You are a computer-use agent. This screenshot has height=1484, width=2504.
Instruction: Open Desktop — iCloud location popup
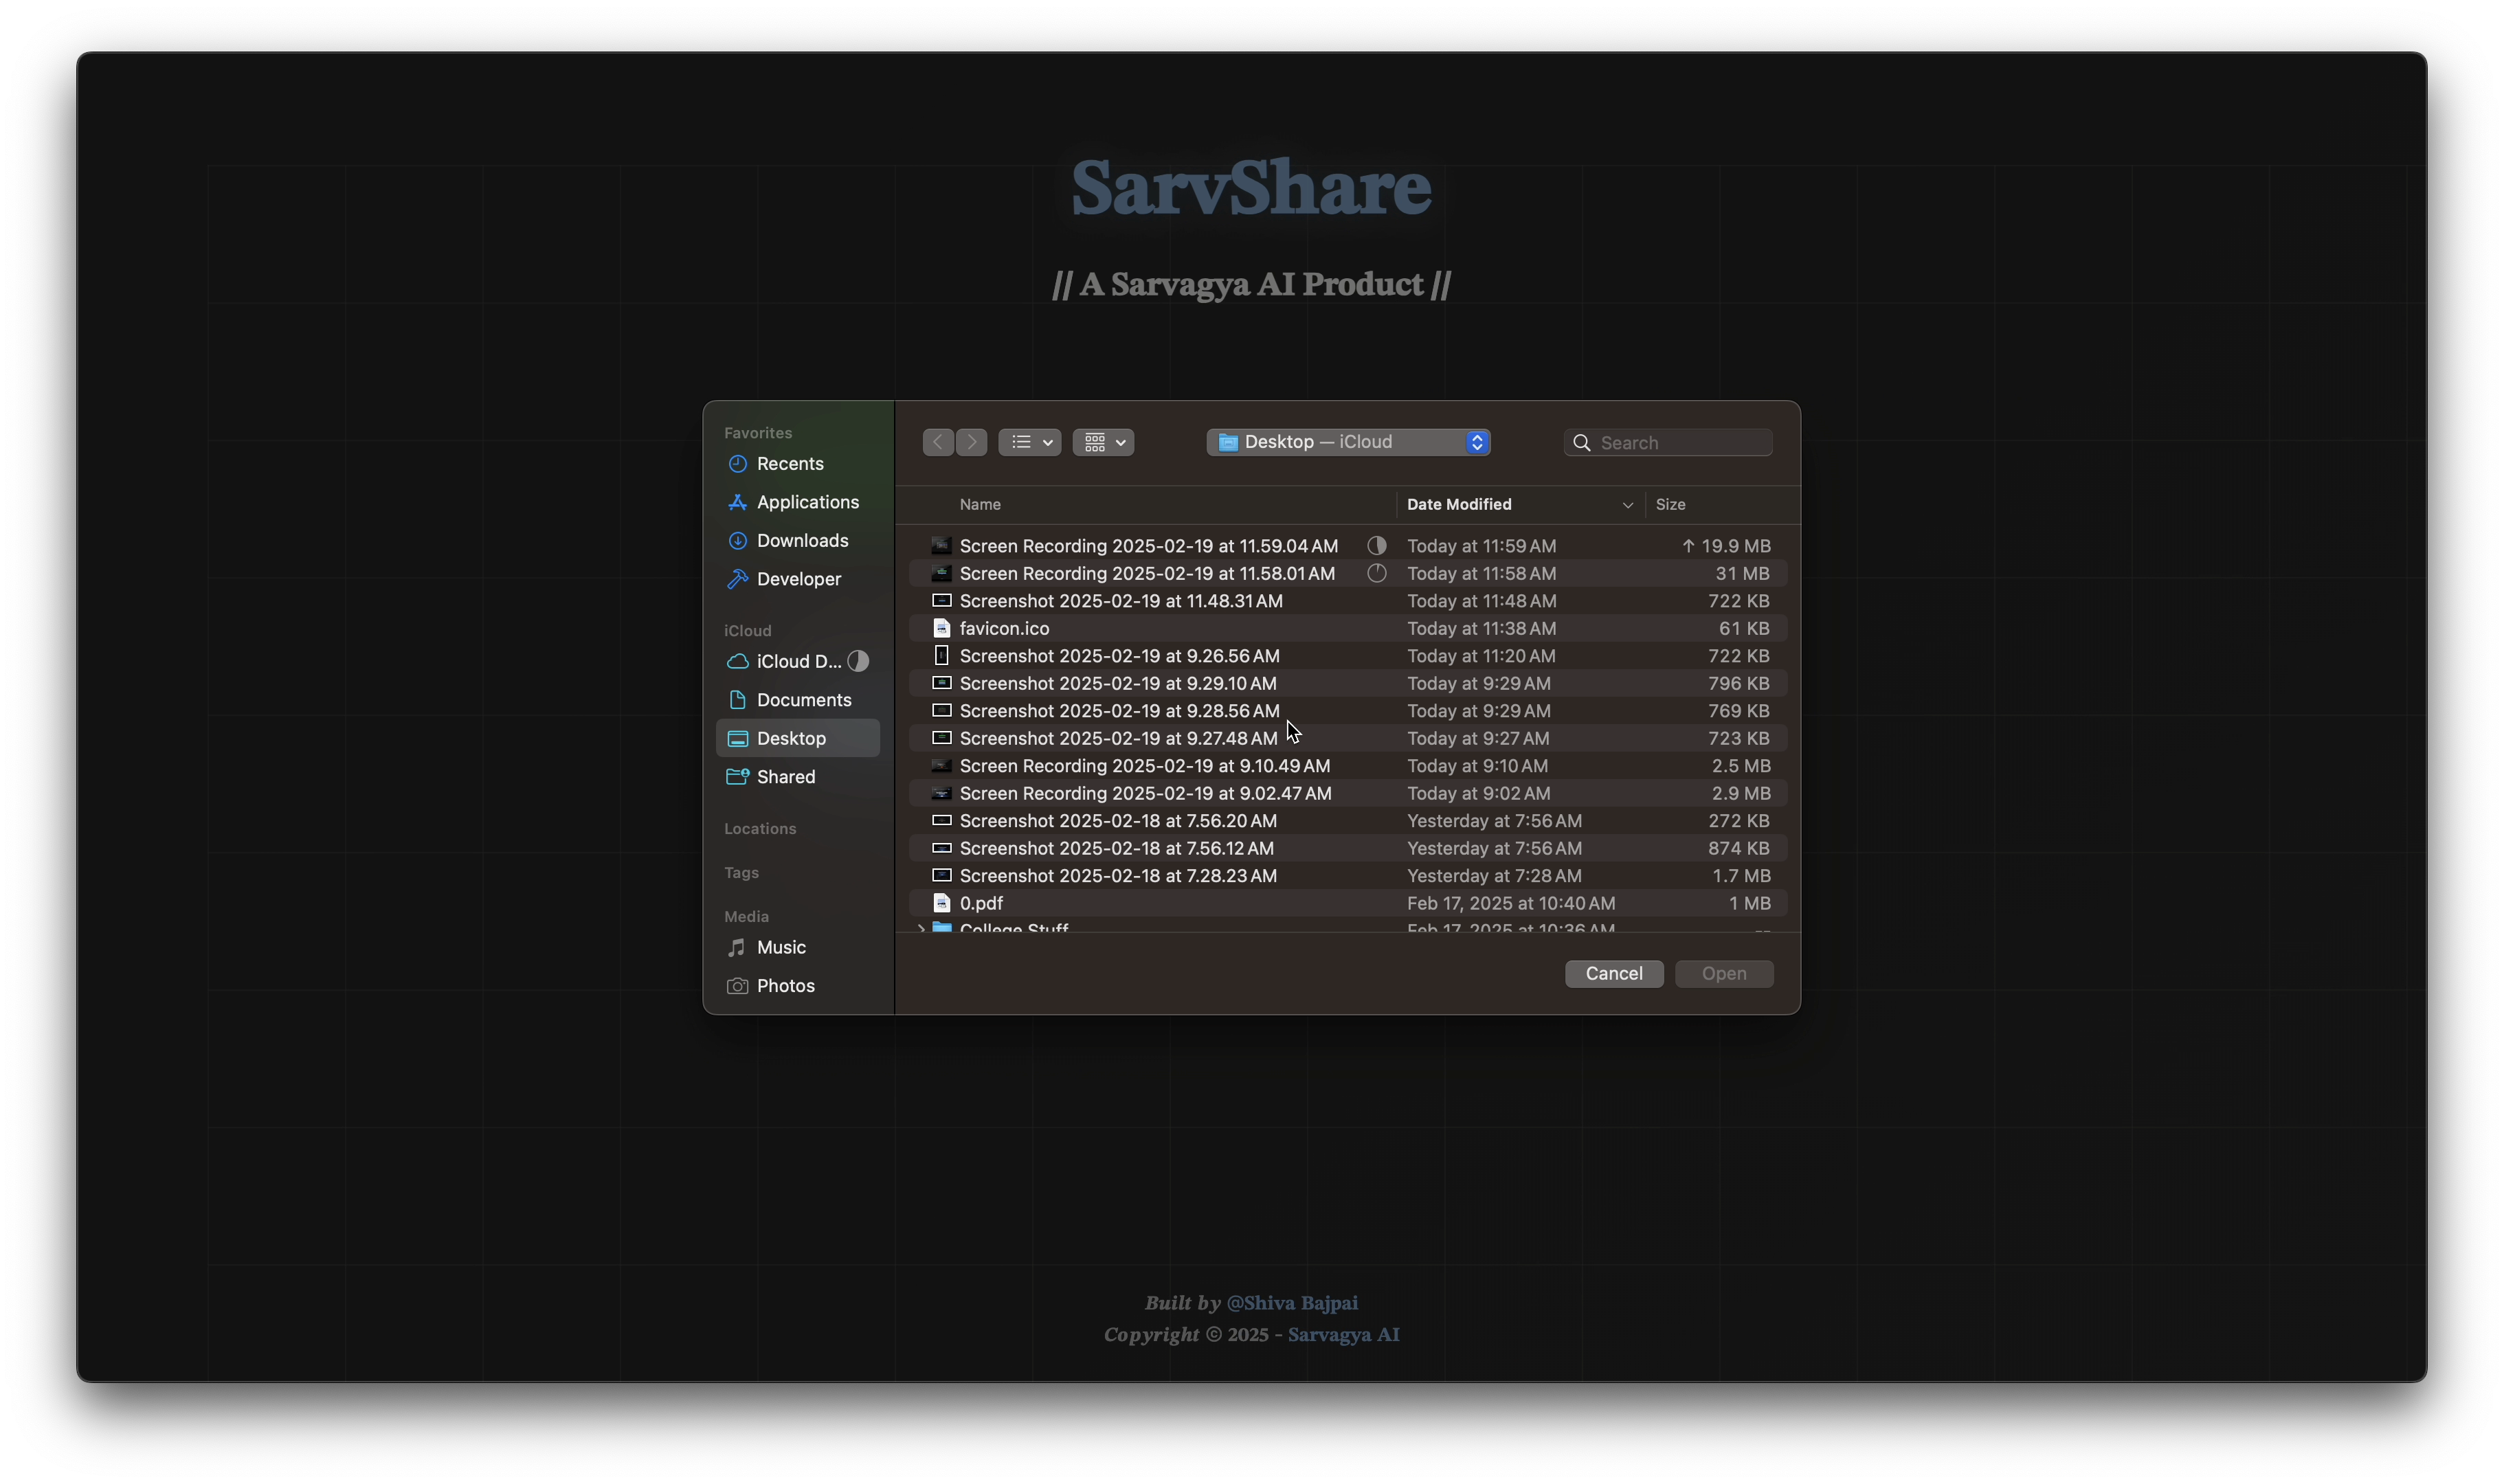pyautogui.click(x=1348, y=442)
